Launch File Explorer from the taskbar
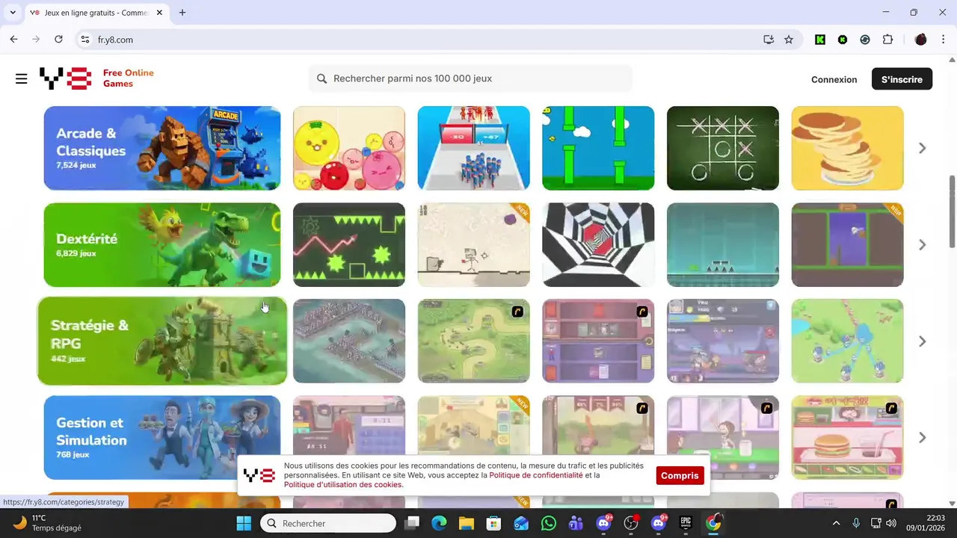This screenshot has height=538, width=957. click(x=467, y=523)
